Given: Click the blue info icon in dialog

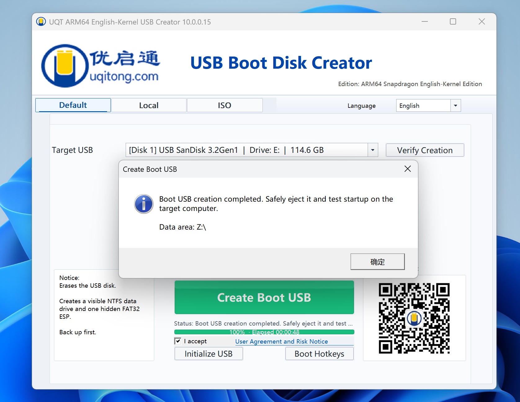Looking at the screenshot, I should (x=144, y=204).
